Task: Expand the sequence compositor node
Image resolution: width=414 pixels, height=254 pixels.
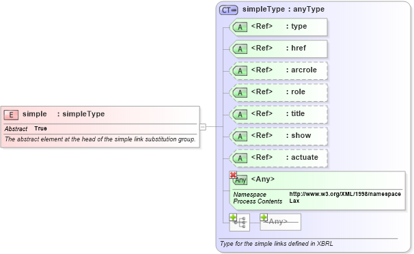Action: click(x=240, y=223)
